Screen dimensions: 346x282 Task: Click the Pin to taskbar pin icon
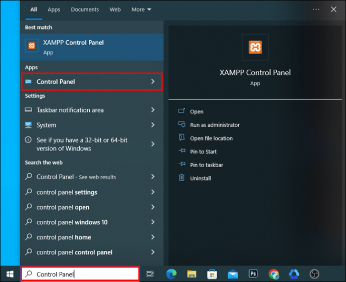tap(182, 164)
